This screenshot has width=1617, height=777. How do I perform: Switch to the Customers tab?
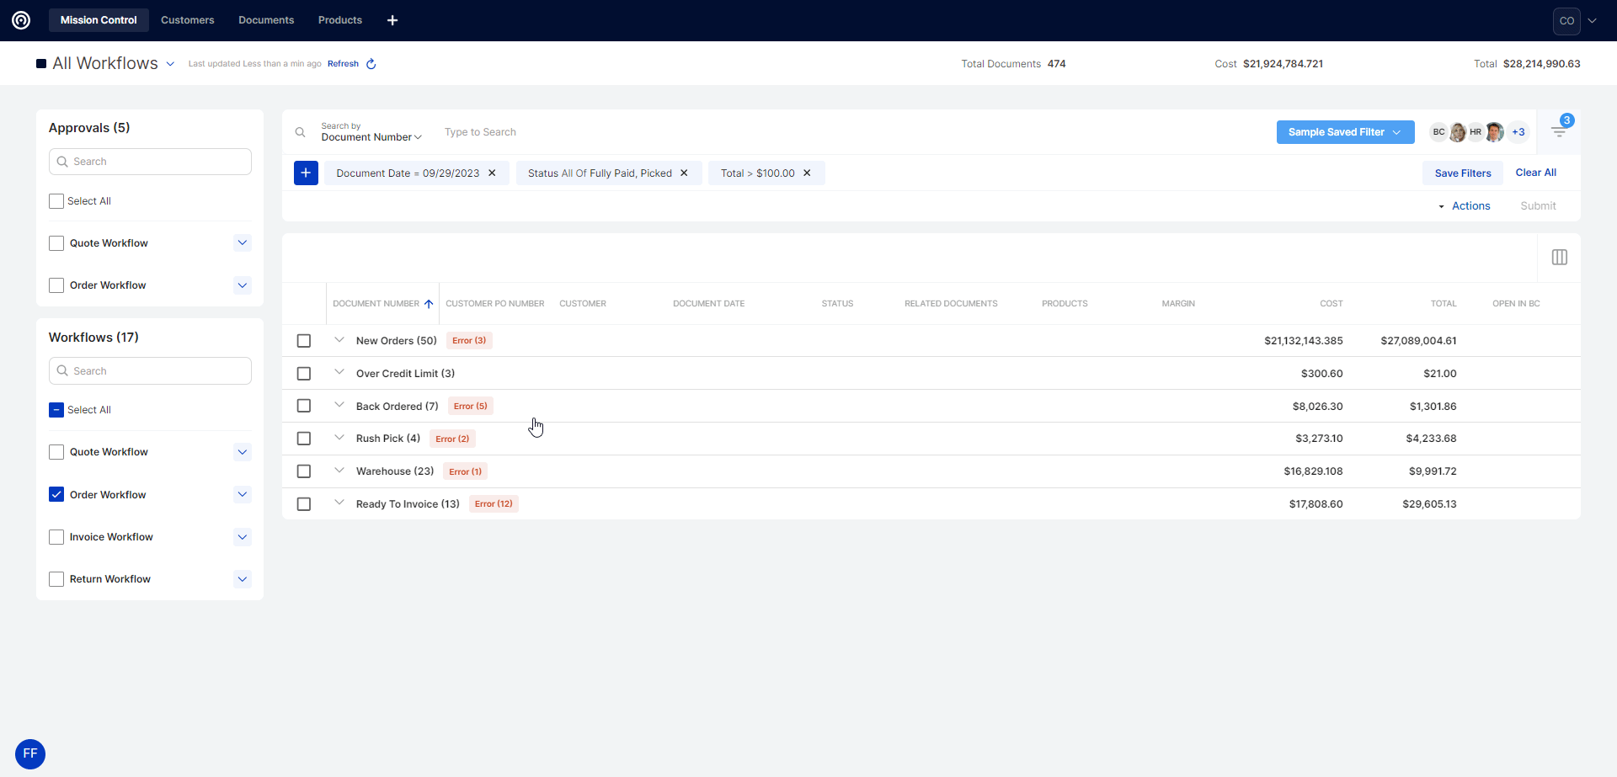(187, 20)
